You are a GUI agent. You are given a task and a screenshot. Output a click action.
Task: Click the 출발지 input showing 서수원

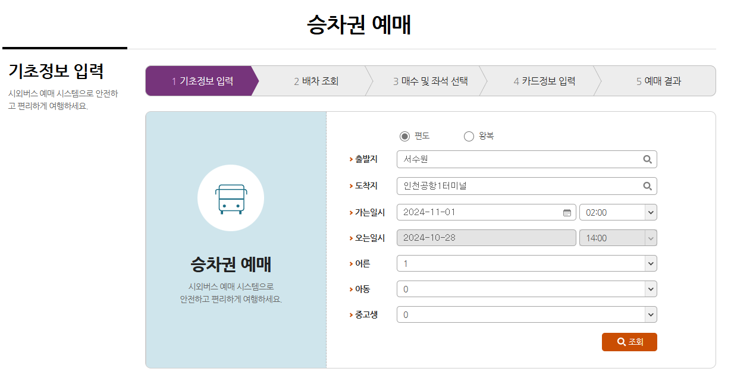point(506,159)
